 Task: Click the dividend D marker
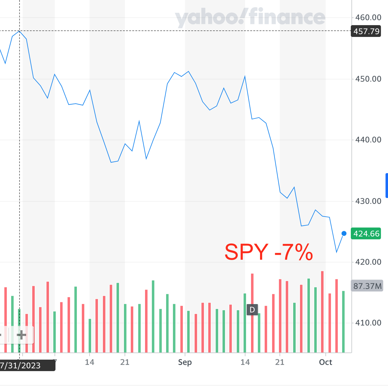click(252, 310)
